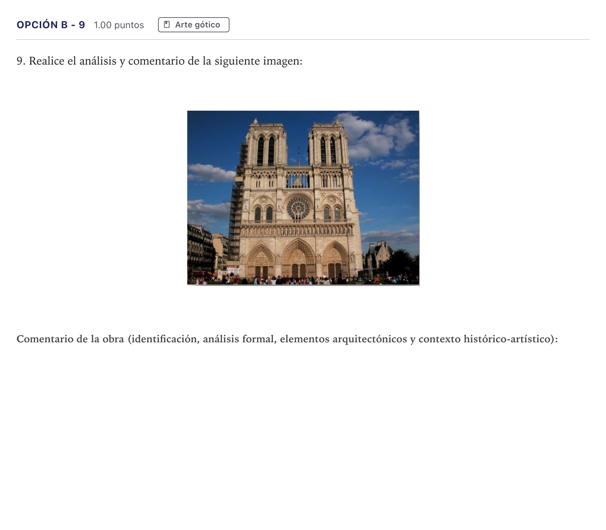Click the OPCIÓN B - 9 heading

pyautogui.click(x=51, y=25)
